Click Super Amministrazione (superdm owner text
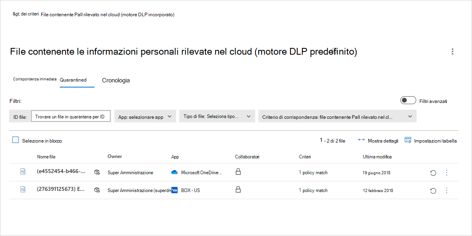Screen dimensions: 472x236 click(x=139, y=190)
